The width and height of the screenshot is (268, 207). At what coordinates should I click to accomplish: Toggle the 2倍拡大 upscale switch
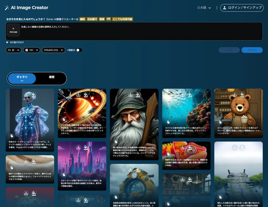coord(79,50)
